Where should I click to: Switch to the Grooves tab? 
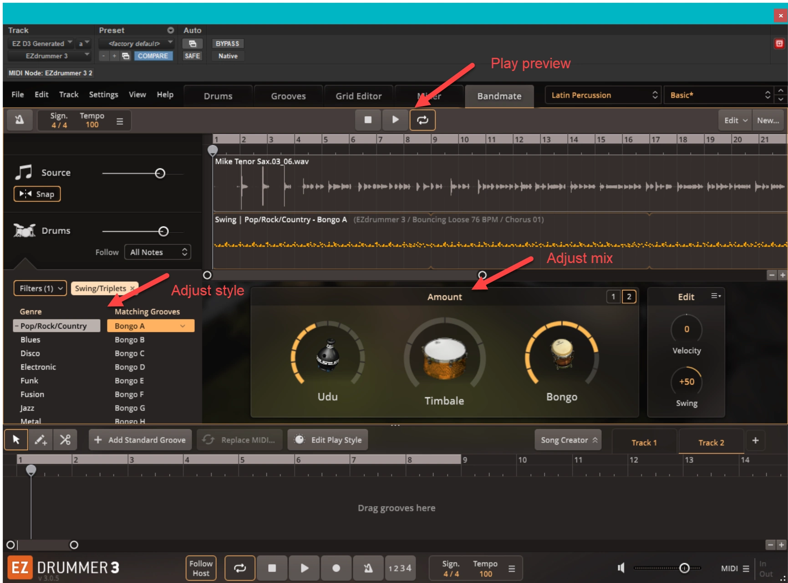(x=288, y=96)
